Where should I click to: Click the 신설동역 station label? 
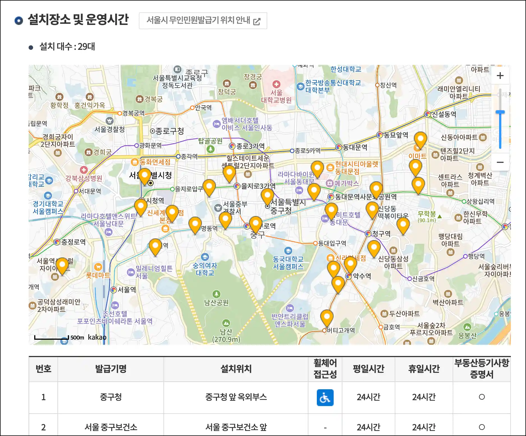(444, 114)
